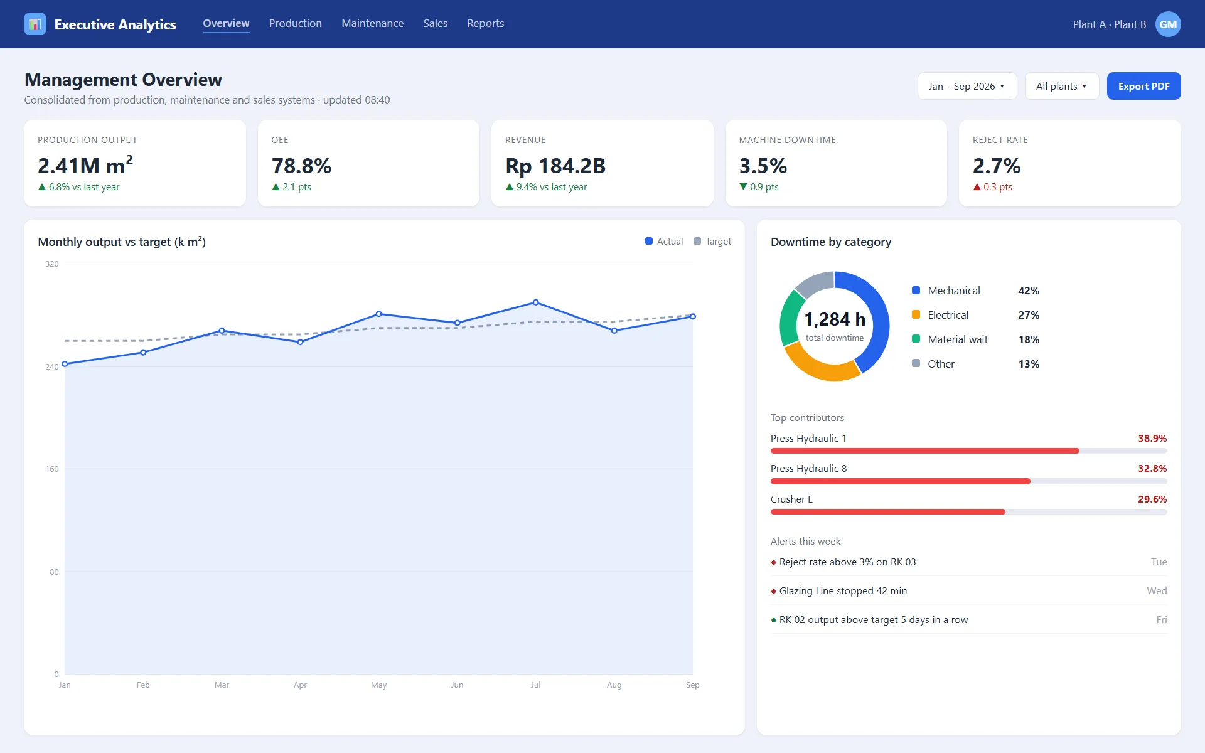Click the Monthly output vs target chart title
Screen dimensions: 1205x753
pos(122,242)
